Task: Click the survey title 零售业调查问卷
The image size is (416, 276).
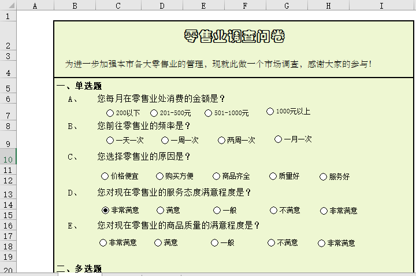Action: pos(234,36)
